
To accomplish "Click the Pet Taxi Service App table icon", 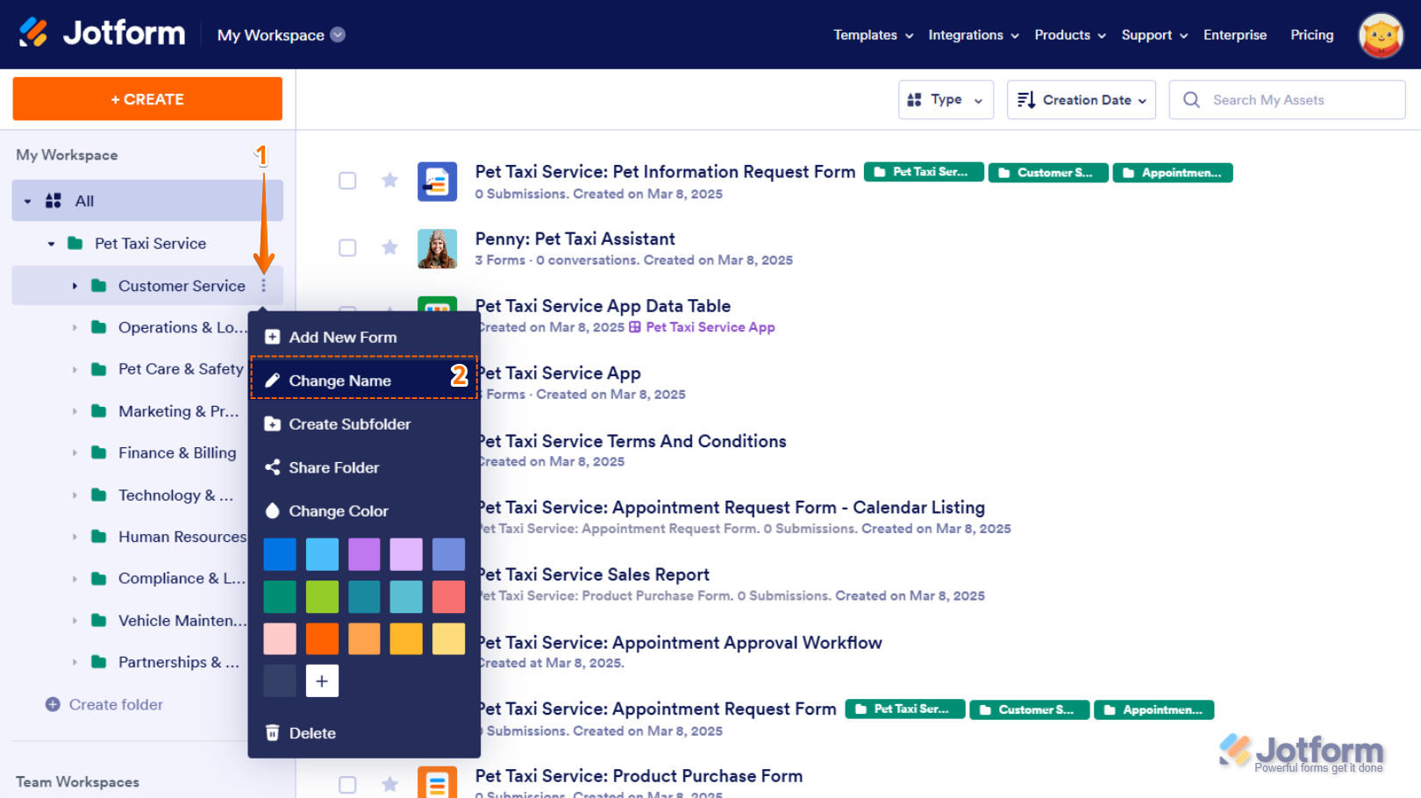I will (x=635, y=327).
